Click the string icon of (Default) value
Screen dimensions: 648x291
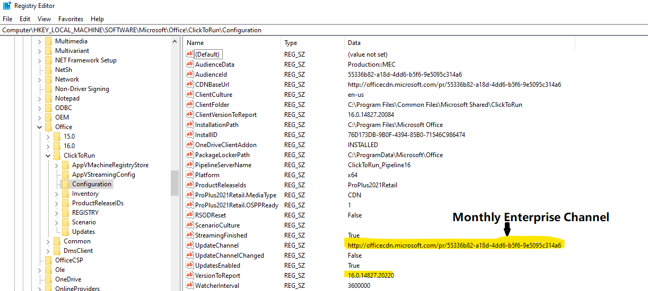[x=190, y=54]
